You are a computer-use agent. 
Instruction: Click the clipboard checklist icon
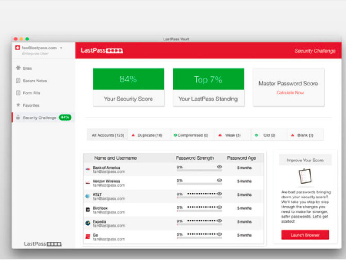click(x=305, y=176)
